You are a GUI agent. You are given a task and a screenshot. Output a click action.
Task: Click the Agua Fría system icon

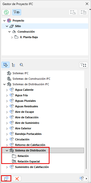tap(12, 95)
